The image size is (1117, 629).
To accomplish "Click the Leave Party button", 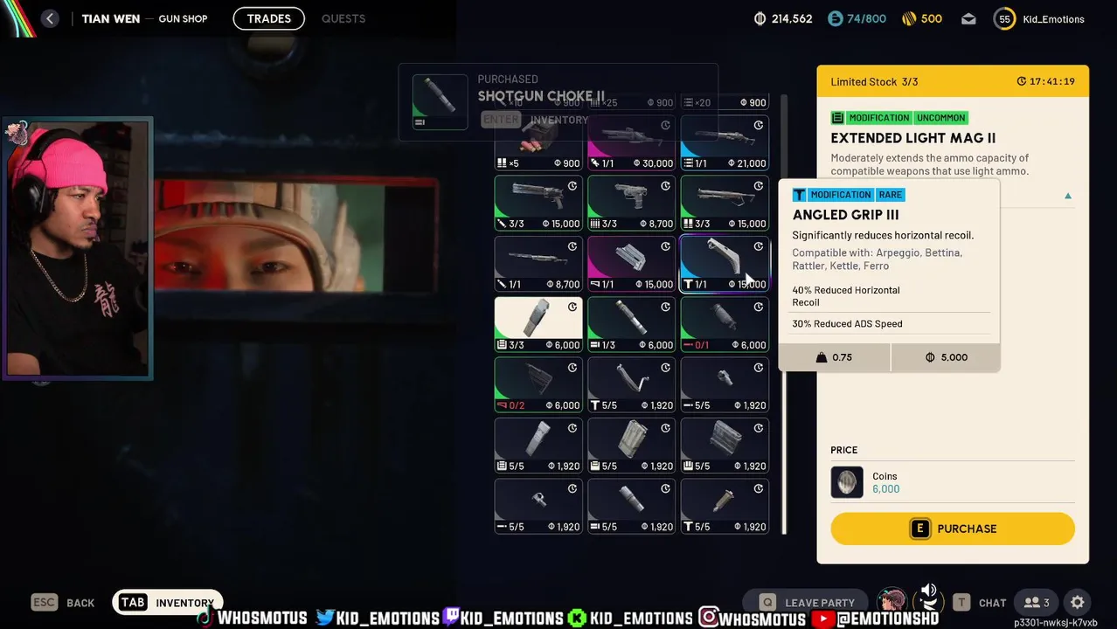I will point(806,603).
